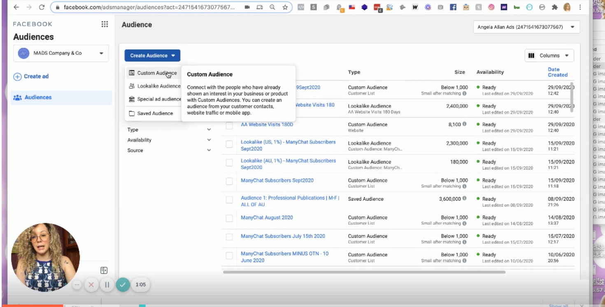This screenshot has height=307, width=605.
Task: Open Audiences in the left sidebar
Action: click(x=61, y=98)
